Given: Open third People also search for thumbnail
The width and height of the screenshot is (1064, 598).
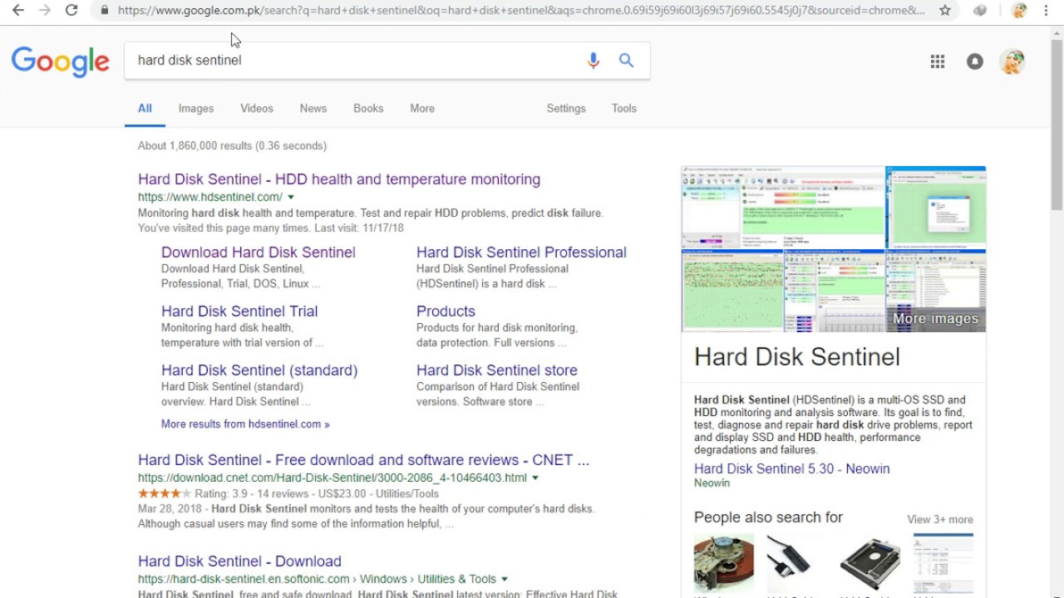Looking at the screenshot, I should [x=870, y=562].
